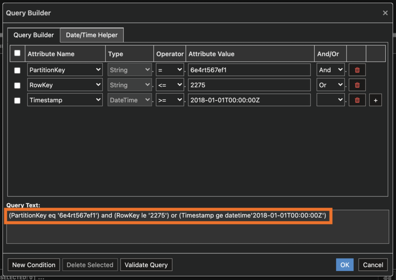Open the 'And' conjunction dropdown on the first row
Viewport: 396px width, 280px height.
[x=330, y=70]
